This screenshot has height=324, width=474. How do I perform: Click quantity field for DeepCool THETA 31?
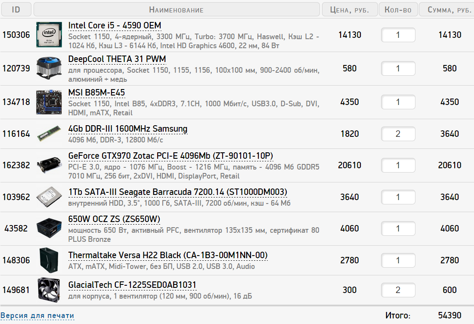(x=398, y=68)
